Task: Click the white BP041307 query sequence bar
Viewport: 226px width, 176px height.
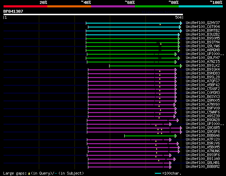Action: tap(93, 14)
